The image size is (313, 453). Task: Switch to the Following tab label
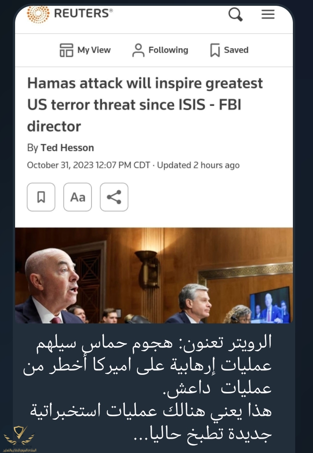click(168, 50)
